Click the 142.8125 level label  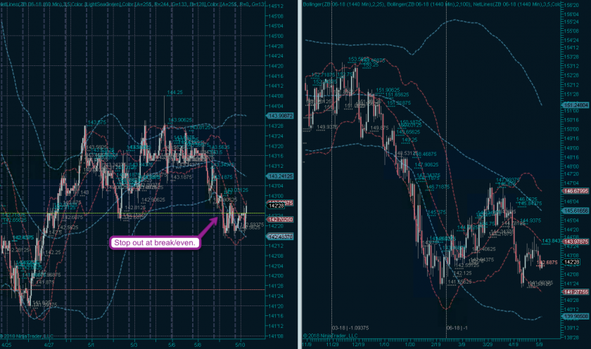click(x=136, y=208)
